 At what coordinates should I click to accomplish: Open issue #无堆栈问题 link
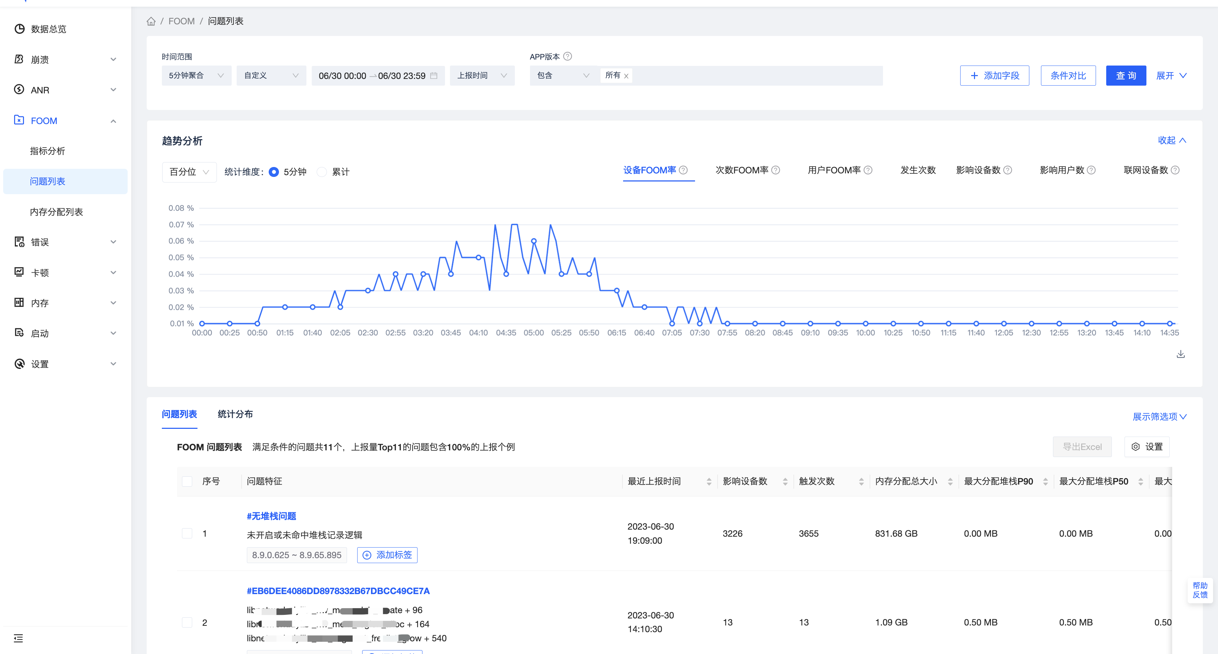pos(272,517)
